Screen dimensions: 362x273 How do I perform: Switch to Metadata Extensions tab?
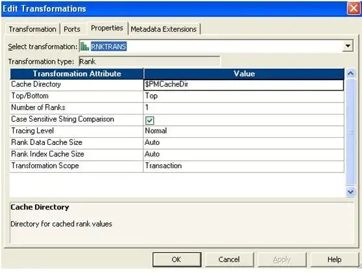click(x=163, y=29)
